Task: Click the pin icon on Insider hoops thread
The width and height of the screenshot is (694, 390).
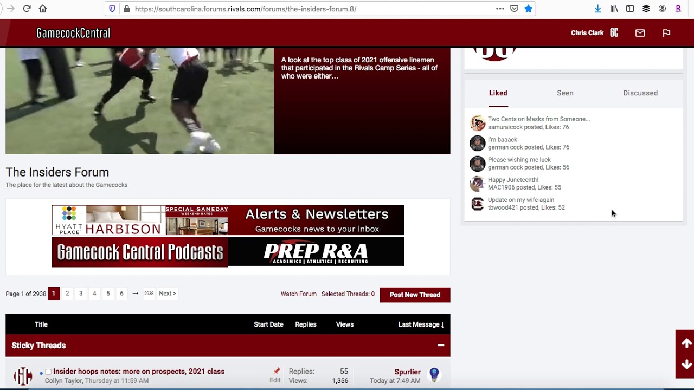Action: pos(277,371)
